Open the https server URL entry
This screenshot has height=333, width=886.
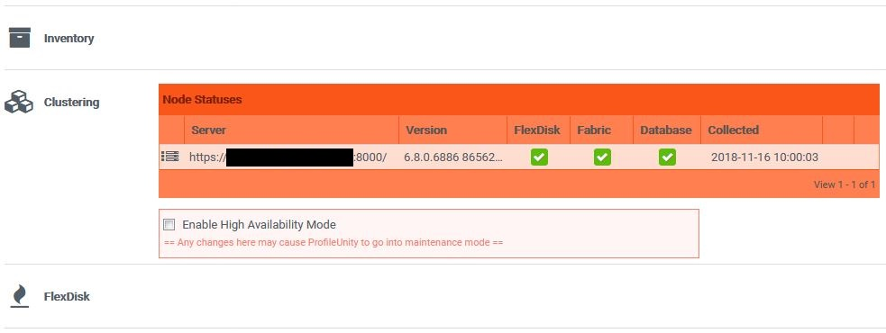click(x=288, y=157)
